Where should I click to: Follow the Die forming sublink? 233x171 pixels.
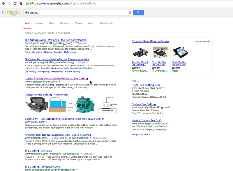(x=31, y=72)
